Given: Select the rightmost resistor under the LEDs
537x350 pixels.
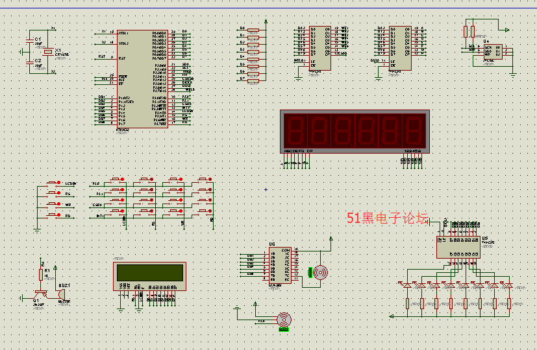Looking at the screenshot, I should click(x=509, y=303).
